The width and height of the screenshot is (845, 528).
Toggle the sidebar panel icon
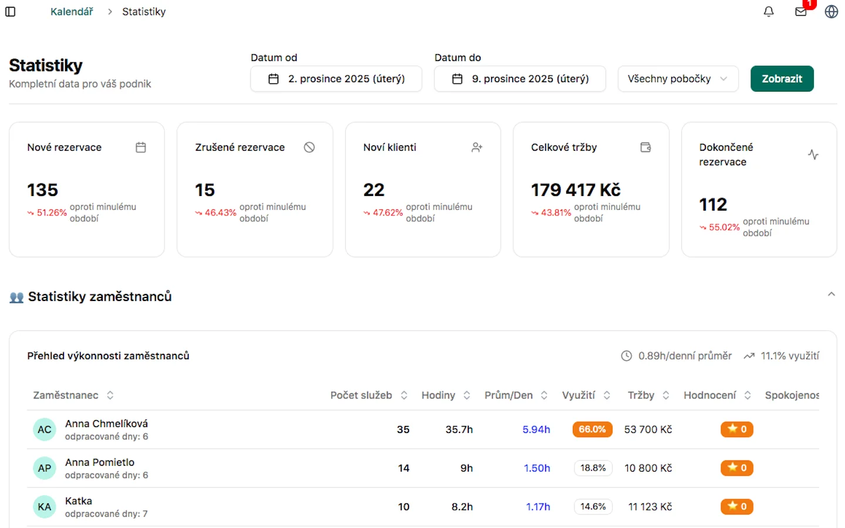point(11,12)
